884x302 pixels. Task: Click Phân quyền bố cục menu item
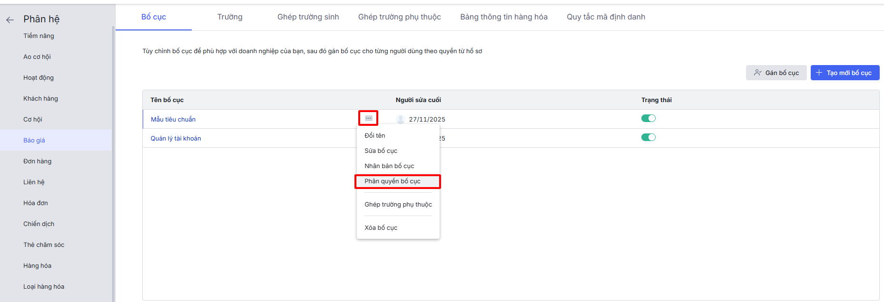(x=393, y=181)
